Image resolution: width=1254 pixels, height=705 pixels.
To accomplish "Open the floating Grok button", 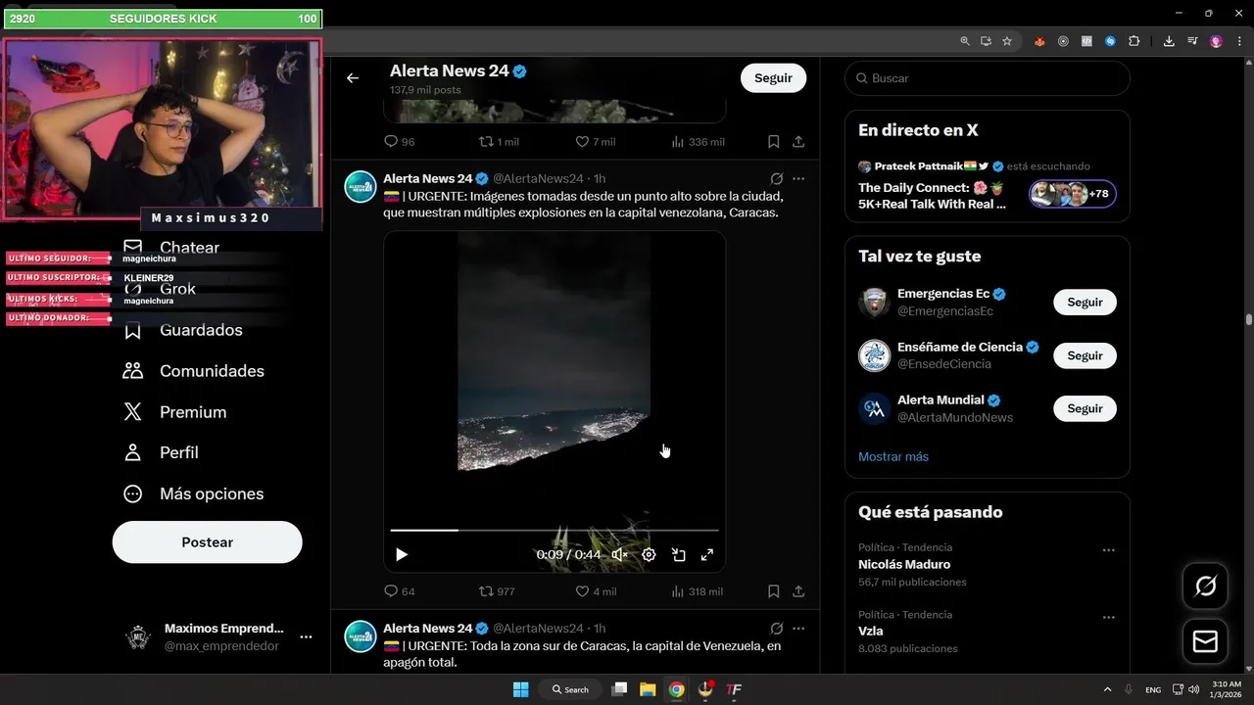I will click(x=1206, y=586).
